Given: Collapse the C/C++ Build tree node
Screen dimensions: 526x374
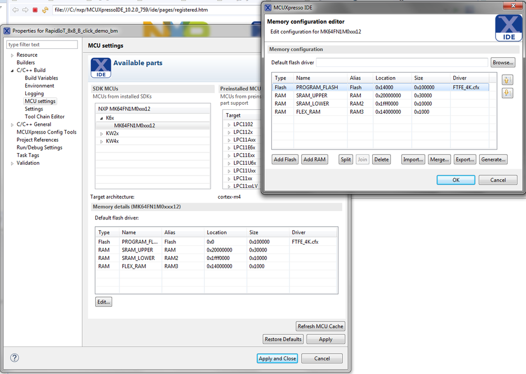Looking at the screenshot, I should [13, 70].
